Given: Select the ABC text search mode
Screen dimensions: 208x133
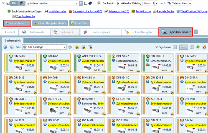Looking at the screenshot, I should pyautogui.click(x=14, y=3).
